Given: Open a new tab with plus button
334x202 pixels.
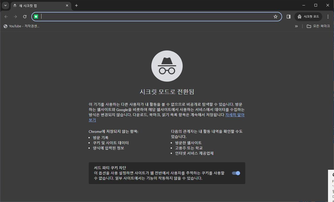Looking at the screenshot, I should [x=76, y=5].
